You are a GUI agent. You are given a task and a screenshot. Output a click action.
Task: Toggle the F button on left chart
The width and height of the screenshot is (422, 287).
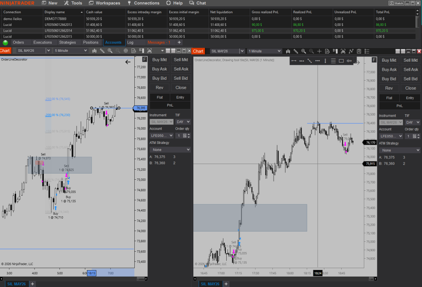[144, 60]
